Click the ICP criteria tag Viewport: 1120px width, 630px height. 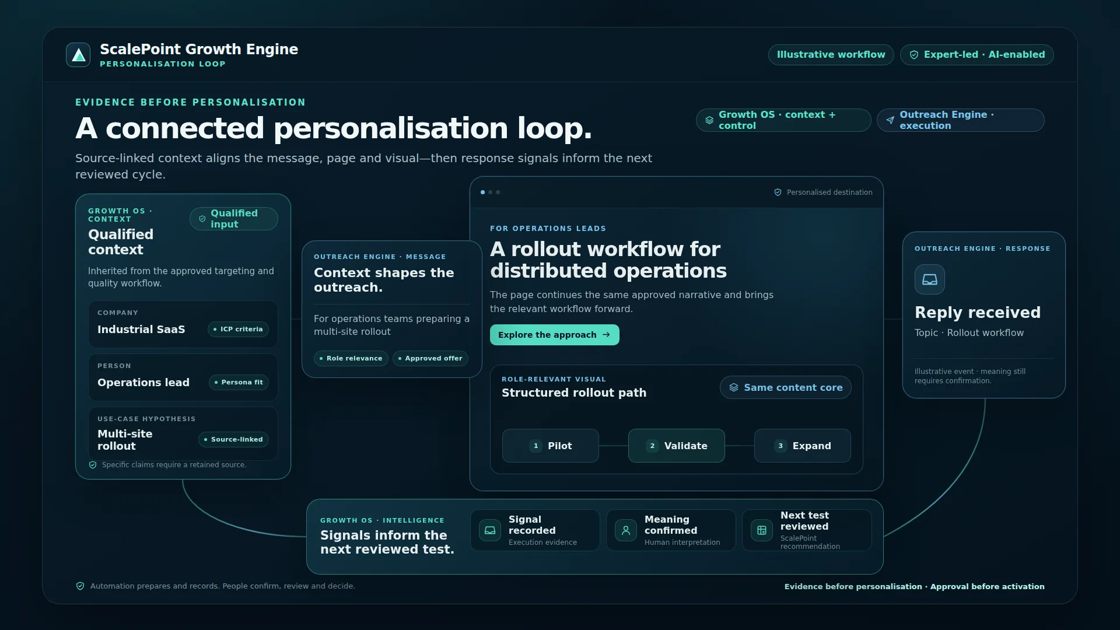[238, 329]
